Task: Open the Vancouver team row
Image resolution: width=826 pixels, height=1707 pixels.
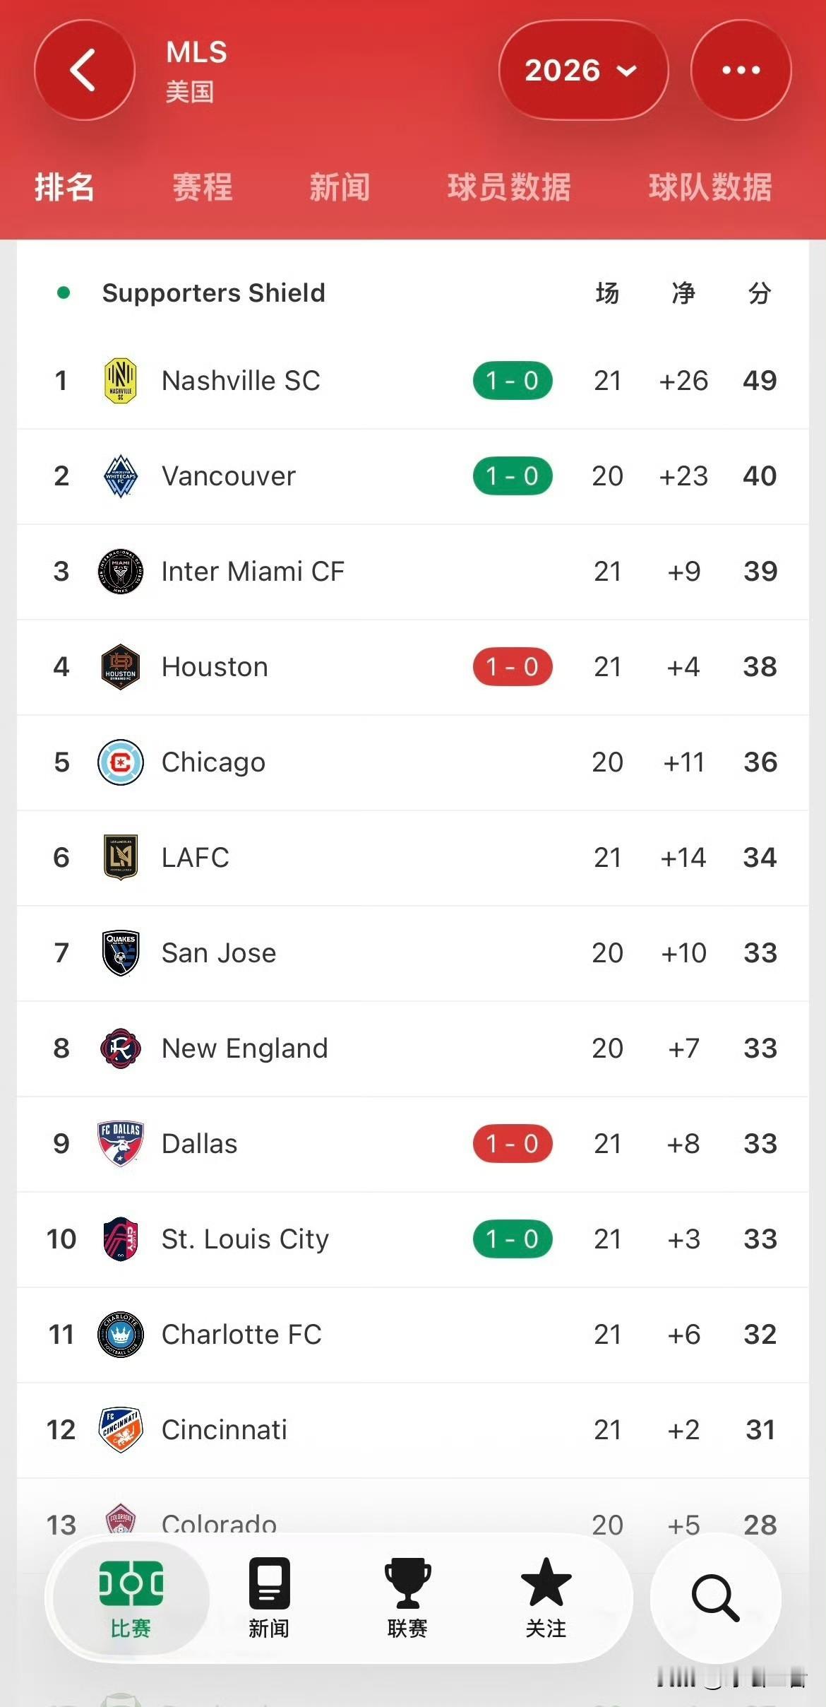Action: point(413,476)
